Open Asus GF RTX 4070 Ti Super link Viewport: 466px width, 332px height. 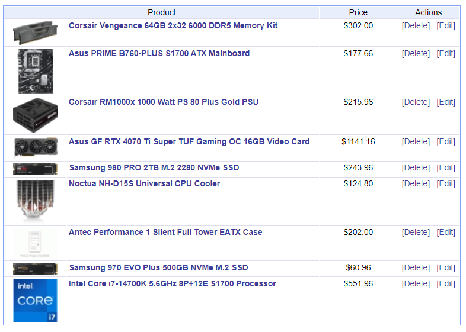(x=189, y=142)
